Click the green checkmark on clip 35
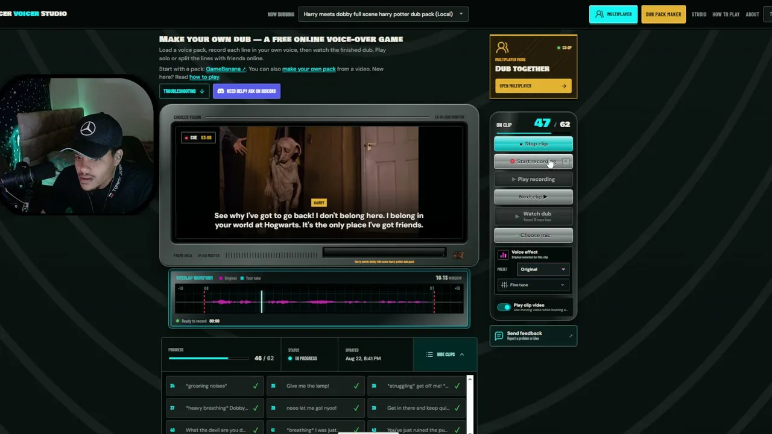The width and height of the screenshot is (772, 434). point(356,386)
